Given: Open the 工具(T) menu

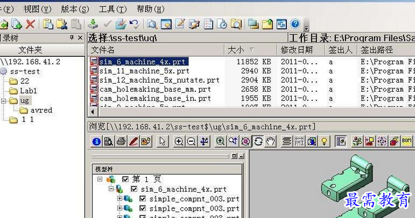Looking at the screenshot, I should point(113,9).
